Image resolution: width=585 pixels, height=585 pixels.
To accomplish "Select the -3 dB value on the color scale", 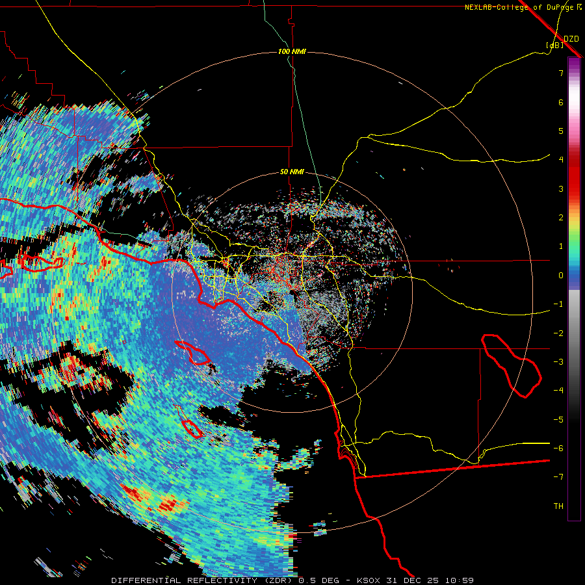I will [558, 362].
